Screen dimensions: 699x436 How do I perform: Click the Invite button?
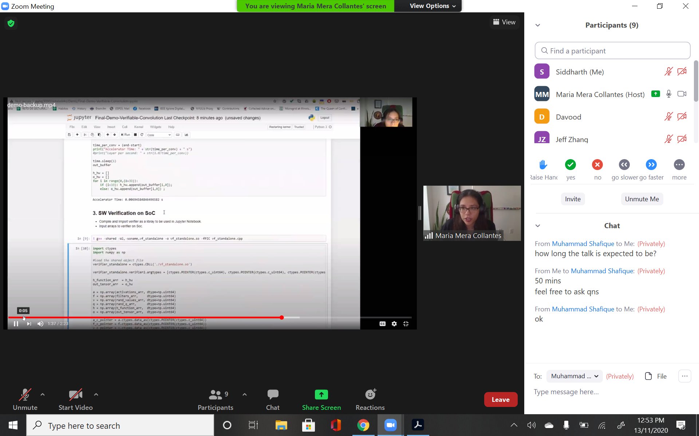coord(572,199)
